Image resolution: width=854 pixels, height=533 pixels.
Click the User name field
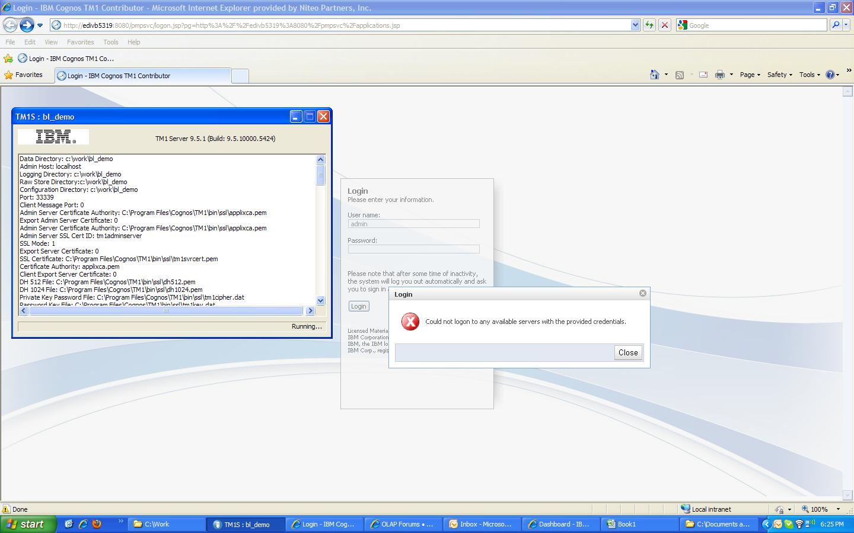[413, 224]
